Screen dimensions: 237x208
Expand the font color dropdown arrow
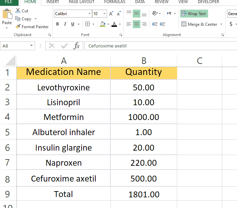(120, 24)
